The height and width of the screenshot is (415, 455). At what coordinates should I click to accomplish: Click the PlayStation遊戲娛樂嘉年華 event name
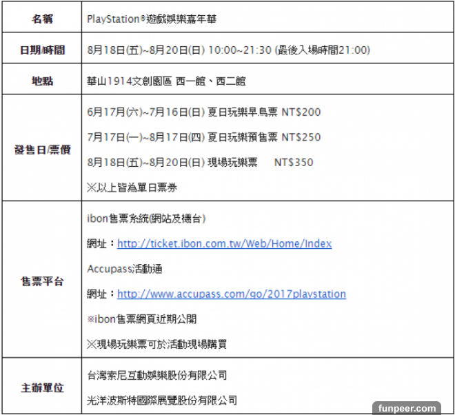[x=152, y=19]
